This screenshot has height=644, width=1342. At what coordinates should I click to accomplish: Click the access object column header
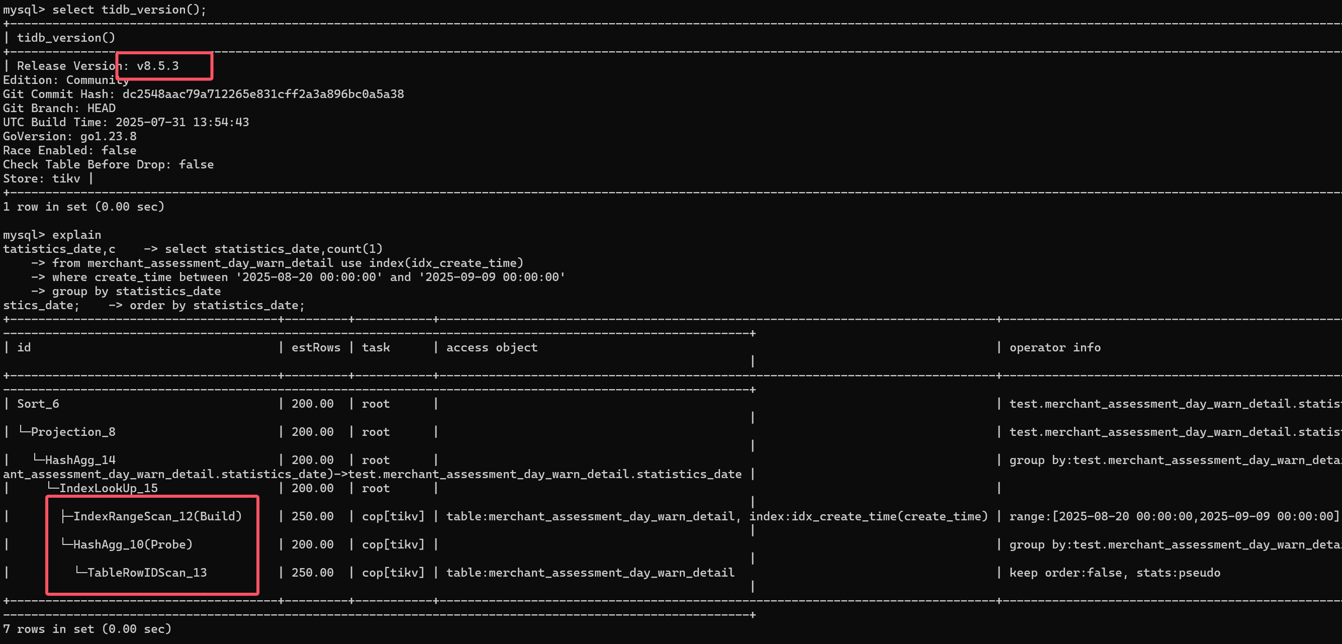tap(491, 347)
